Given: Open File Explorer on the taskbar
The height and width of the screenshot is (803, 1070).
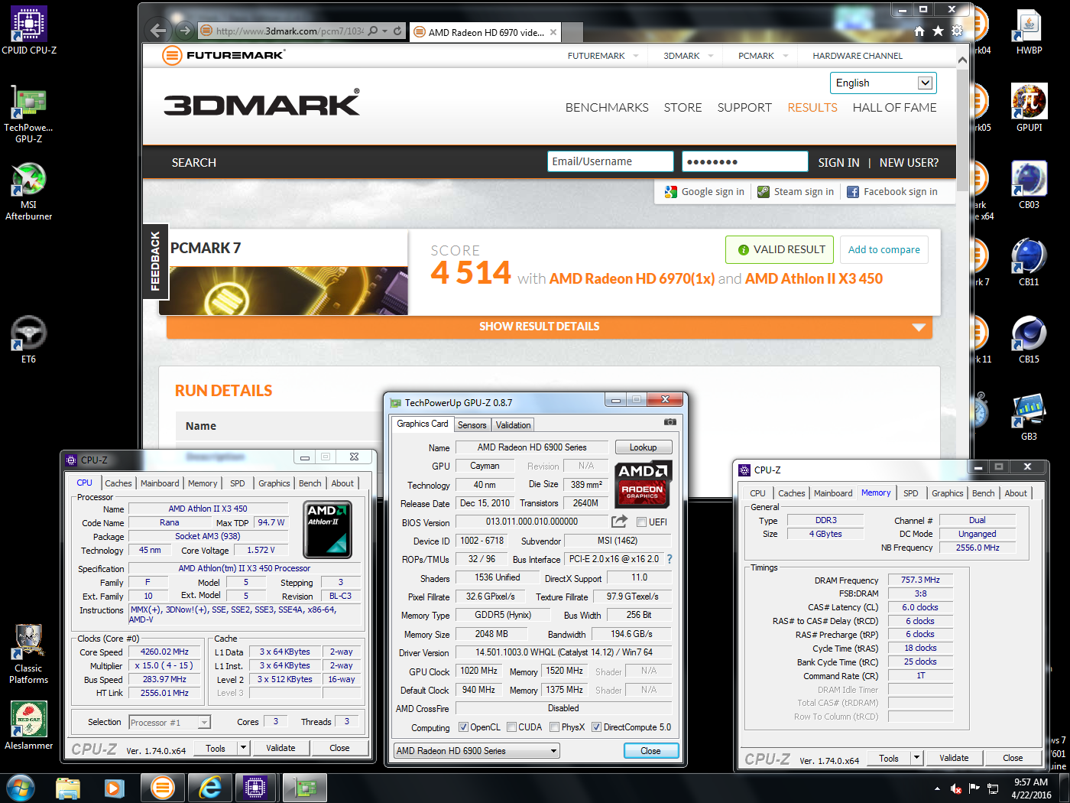Looking at the screenshot, I should [x=68, y=788].
